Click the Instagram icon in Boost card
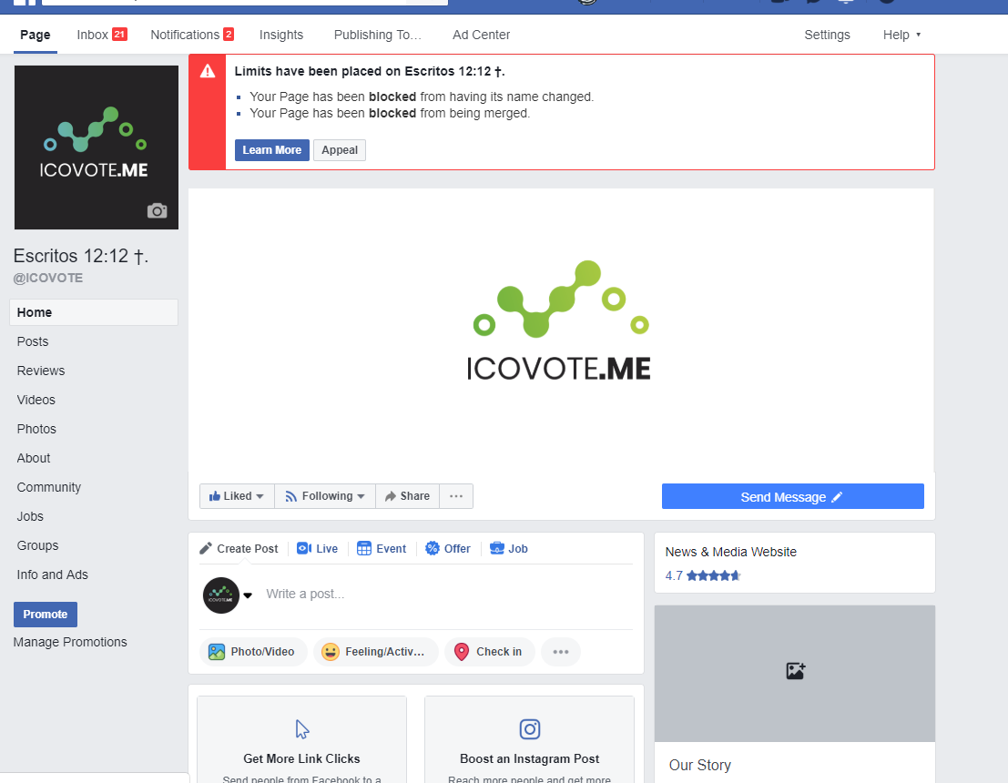1008x783 pixels. 530,729
